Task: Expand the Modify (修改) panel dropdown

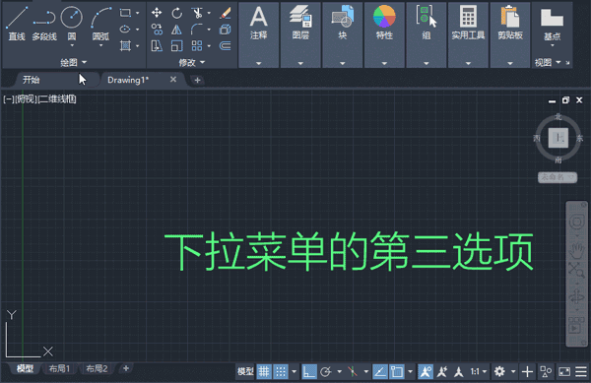Action: [x=192, y=62]
